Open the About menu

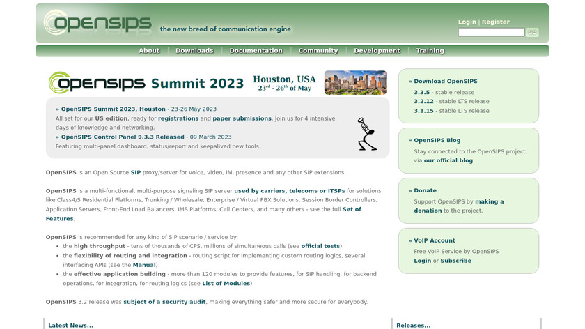coord(149,50)
